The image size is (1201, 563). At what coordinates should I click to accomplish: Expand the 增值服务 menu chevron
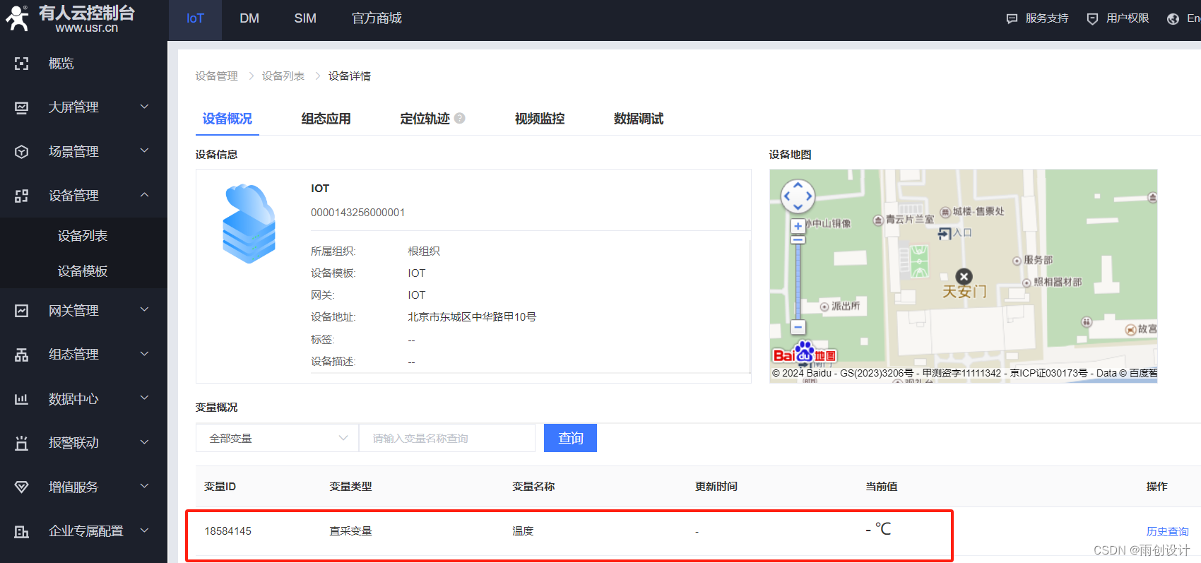pyautogui.click(x=144, y=486)
